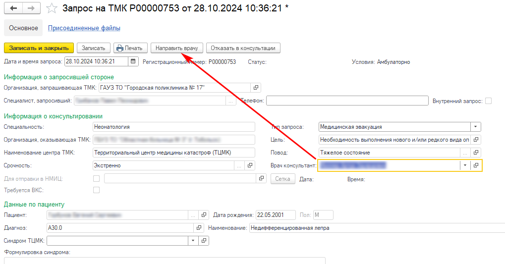This screenshot has width=505, height=264.
Task: Open calendar picker for request date
Action: (133, 62)
